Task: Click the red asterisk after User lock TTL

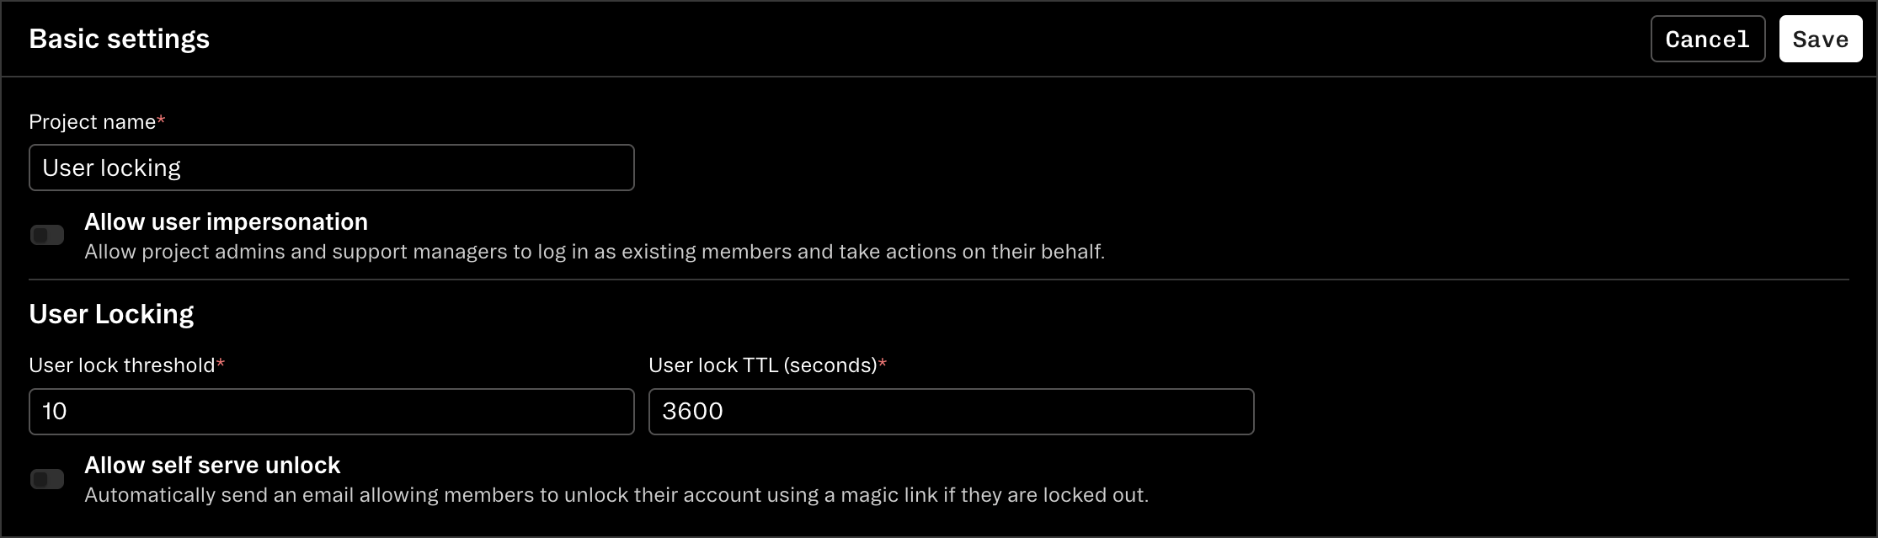Action: [x=883, y=363]
